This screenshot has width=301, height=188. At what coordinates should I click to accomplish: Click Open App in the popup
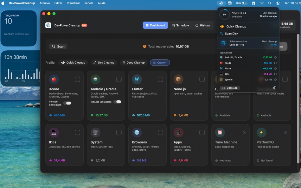(230, 88)
